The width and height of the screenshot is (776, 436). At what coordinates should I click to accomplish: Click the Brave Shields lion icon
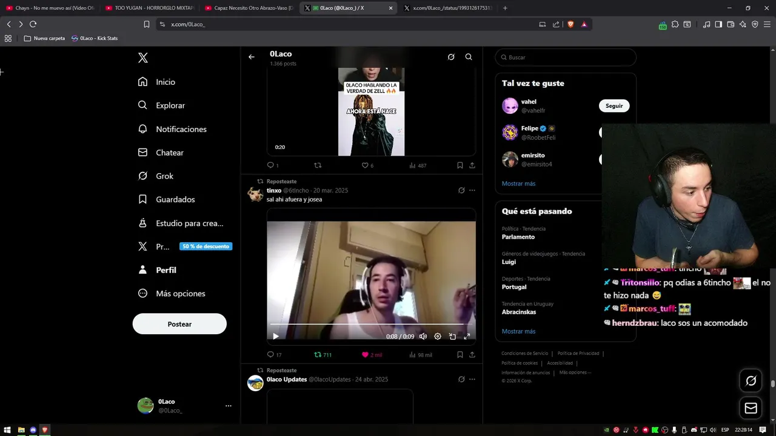570,24
